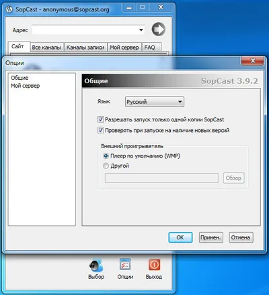Toggle check for new versions at startup
This screenshot has height=295, width=269.
100,130
